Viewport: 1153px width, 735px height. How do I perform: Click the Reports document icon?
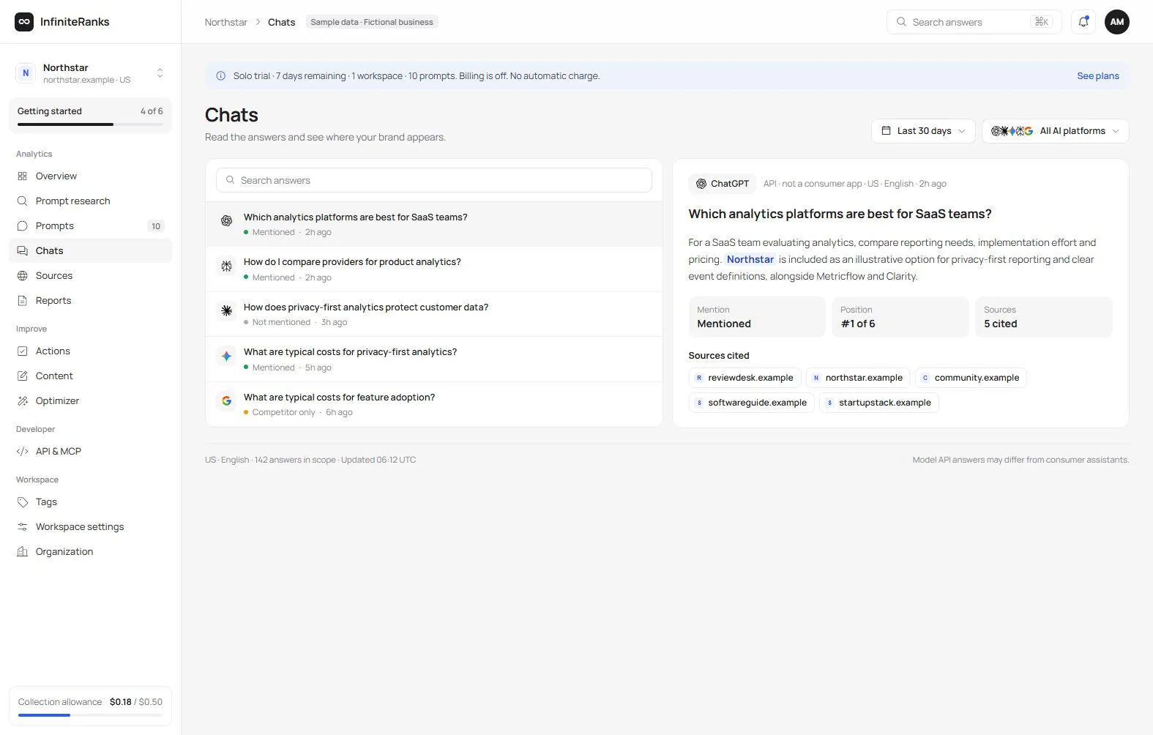coord(23,301)
